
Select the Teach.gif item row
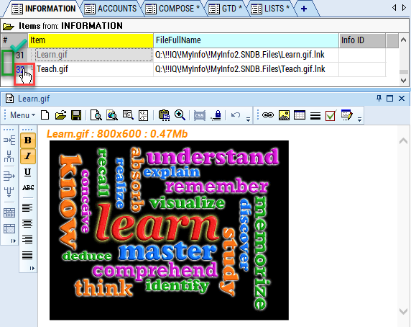click(x=193, y=69)
